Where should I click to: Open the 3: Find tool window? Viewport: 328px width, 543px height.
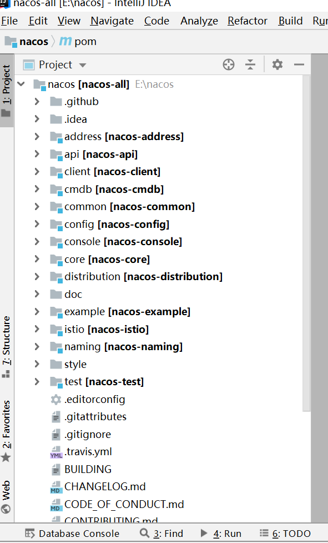[x=162, y=534]
